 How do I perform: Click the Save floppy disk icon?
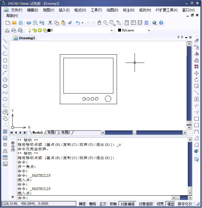20,23
